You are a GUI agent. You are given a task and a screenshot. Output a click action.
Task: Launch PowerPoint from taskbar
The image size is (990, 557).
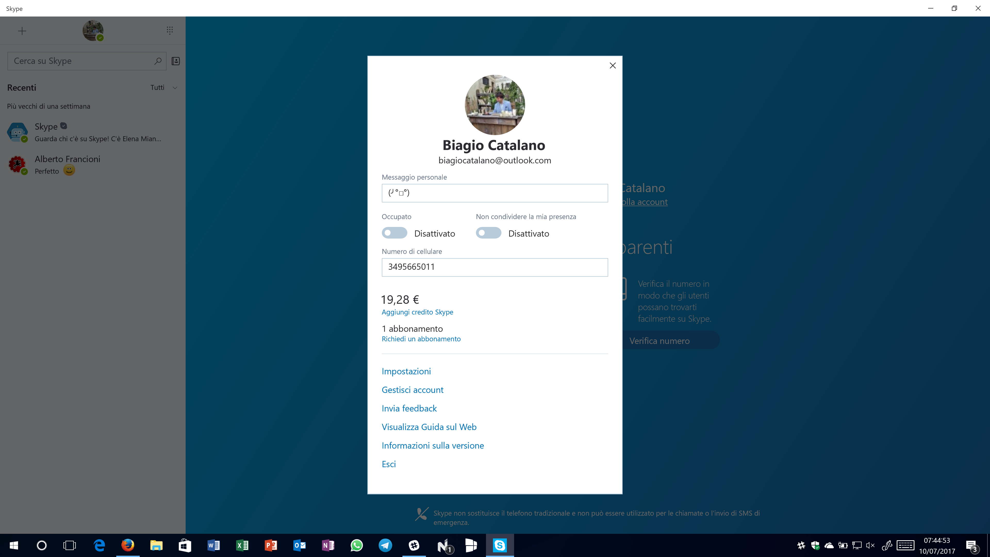click(270, 545)
